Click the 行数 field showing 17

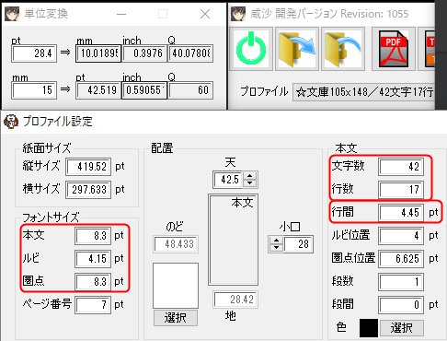401,190
